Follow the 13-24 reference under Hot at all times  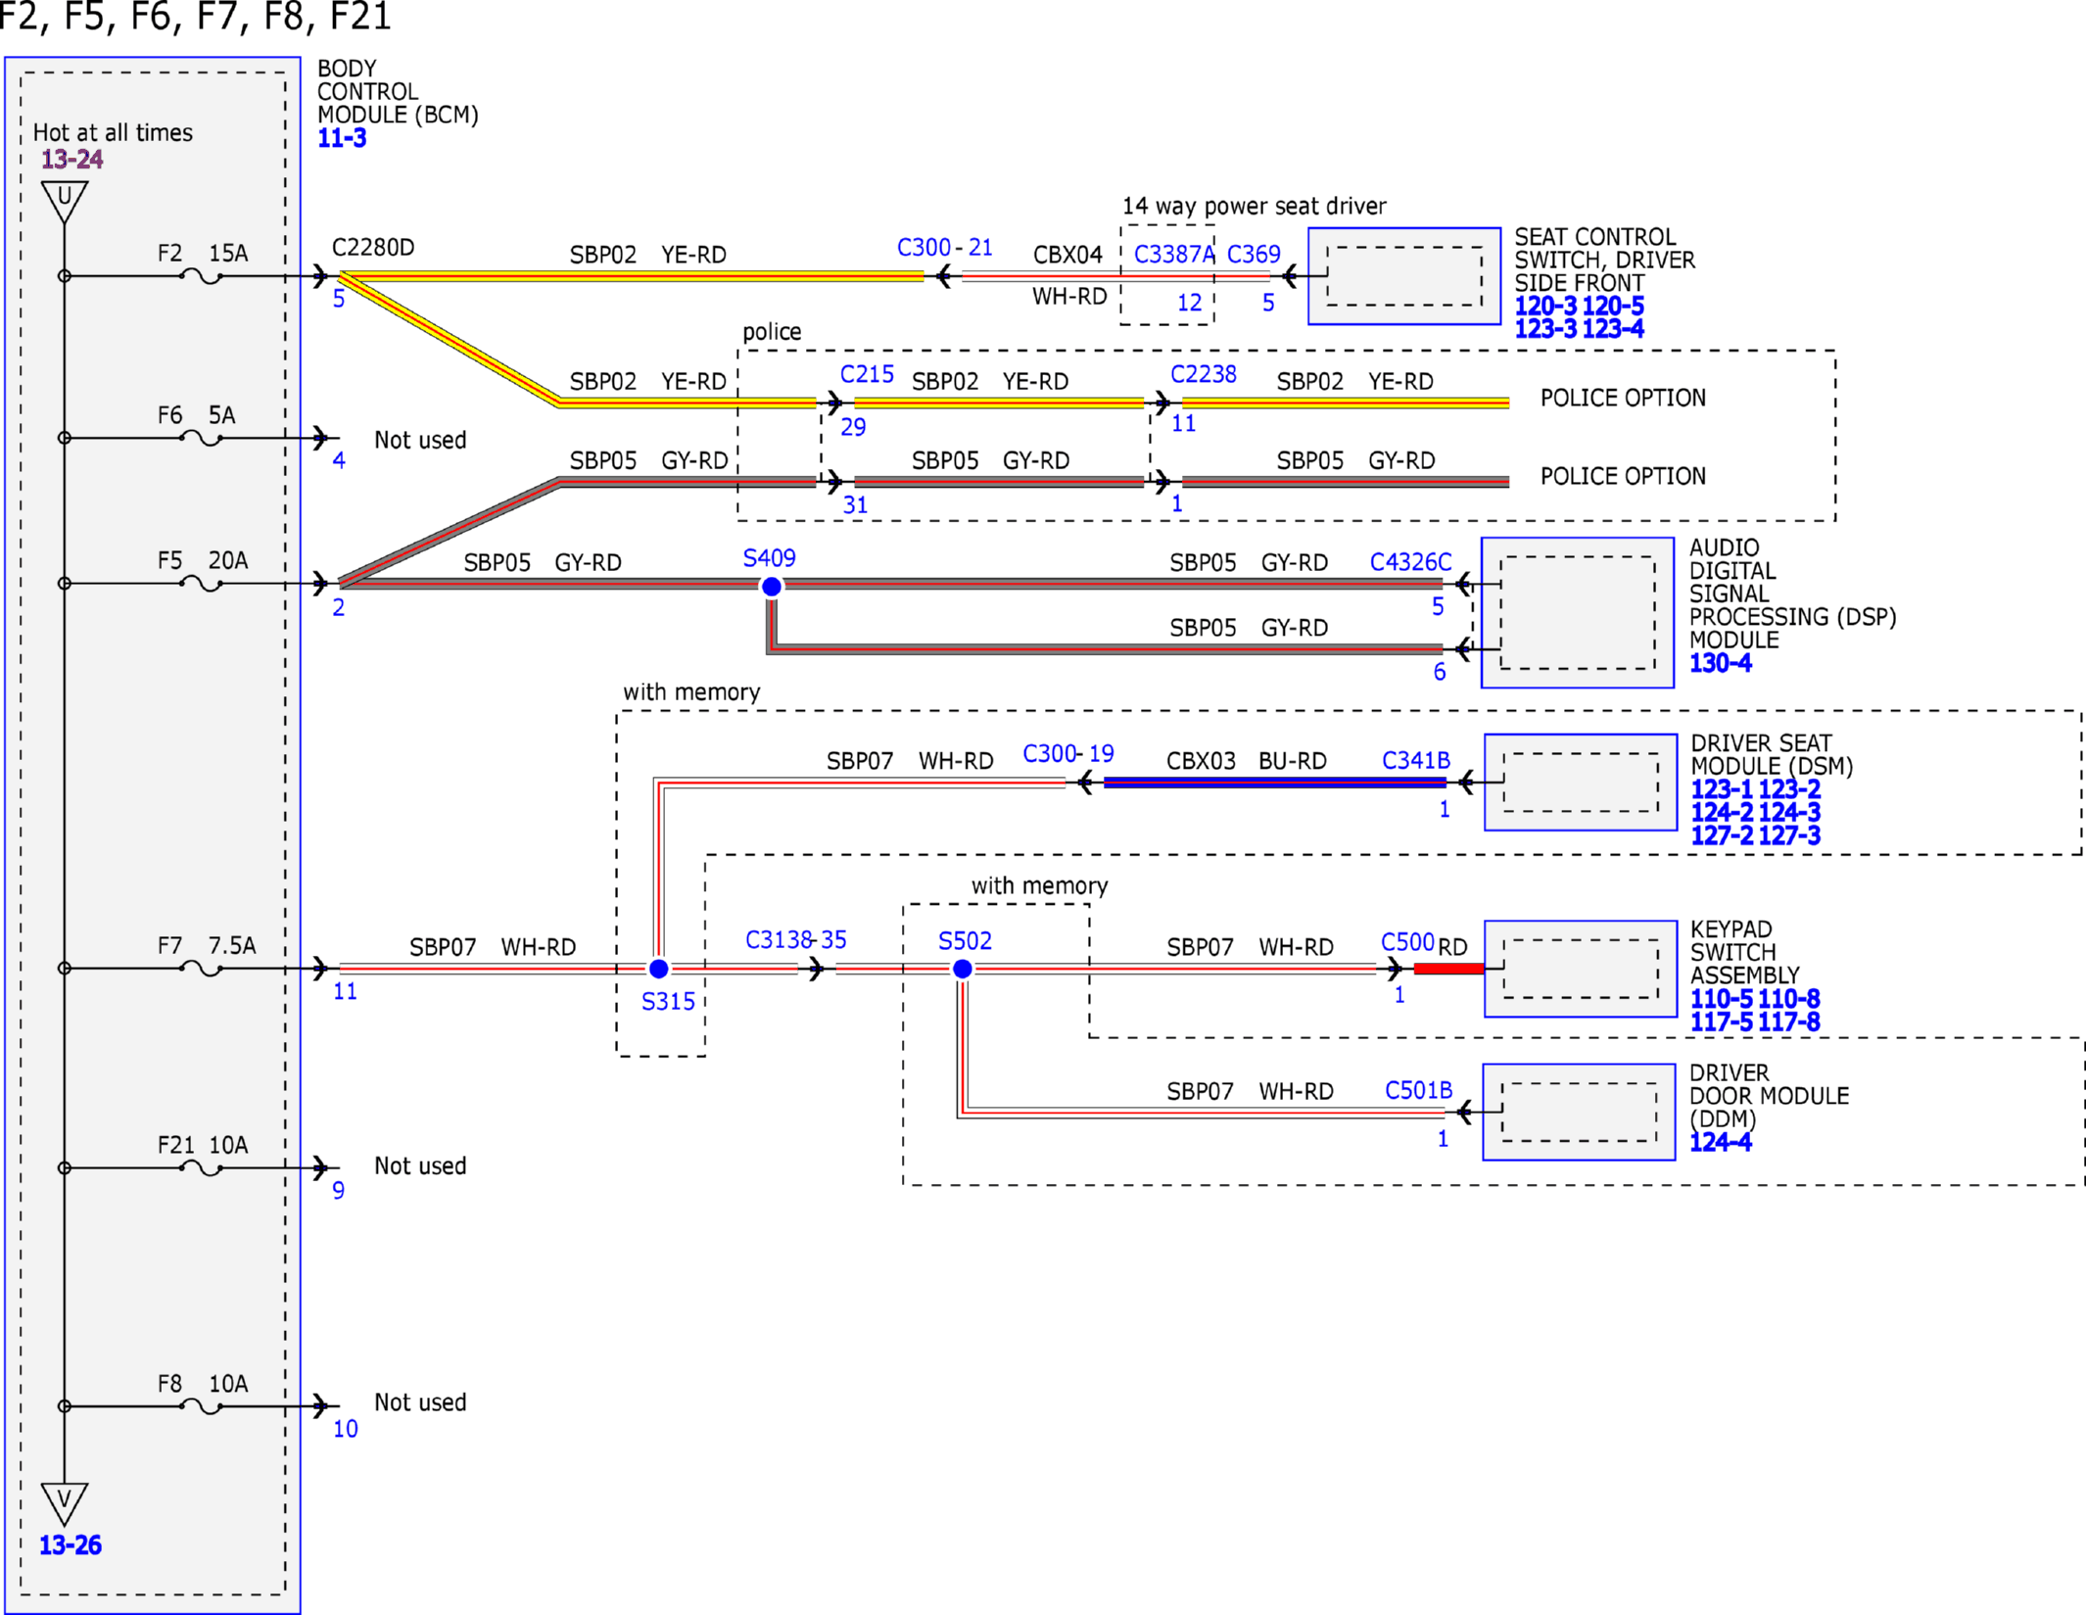pyautogui.click(x=71, y=159)
